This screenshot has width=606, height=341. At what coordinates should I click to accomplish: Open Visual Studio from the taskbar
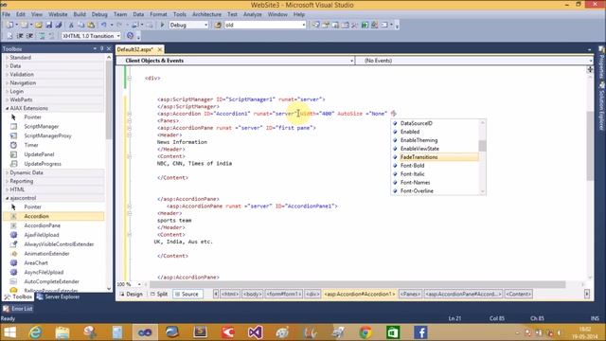click(255, 332)
